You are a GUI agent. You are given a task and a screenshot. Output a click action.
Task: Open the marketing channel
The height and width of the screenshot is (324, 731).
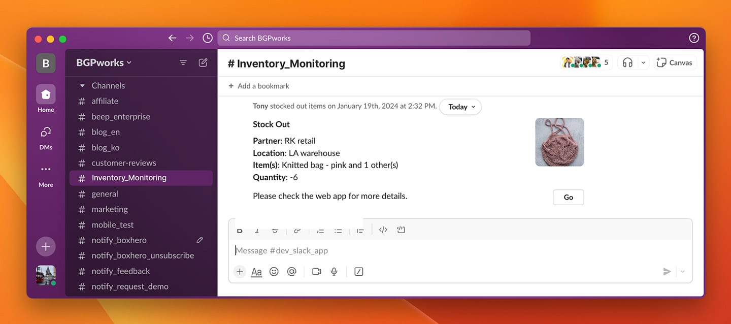(110, 209)
